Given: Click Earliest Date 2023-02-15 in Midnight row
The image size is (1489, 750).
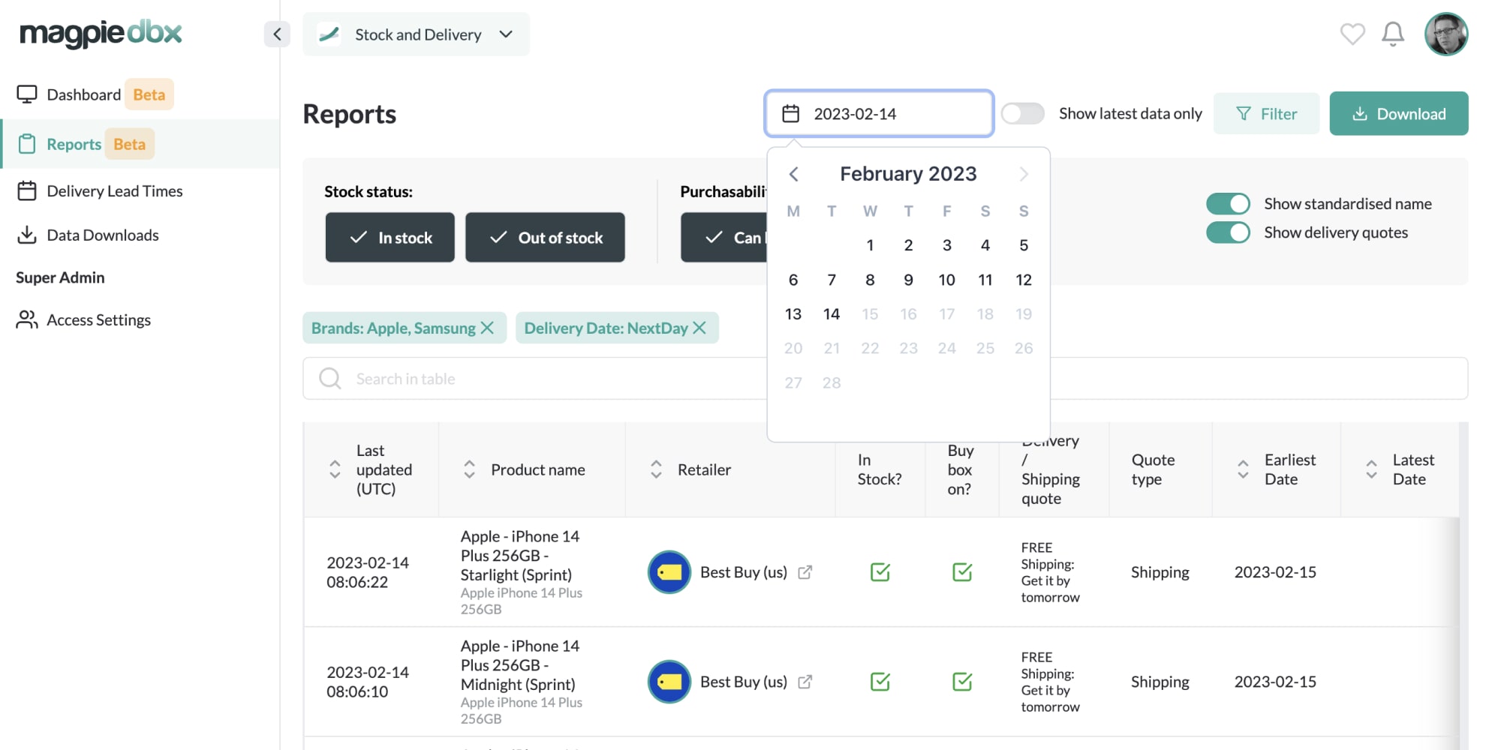Looking at the screenshot, I should [1275, 682].
